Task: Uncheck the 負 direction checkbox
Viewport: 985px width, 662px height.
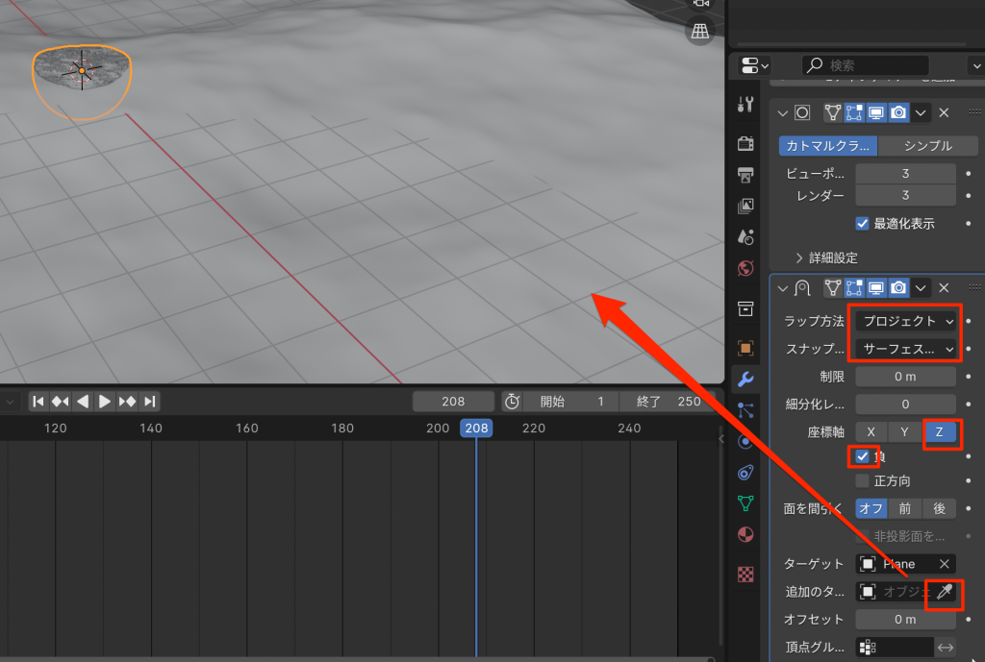Action: point(863,456)
